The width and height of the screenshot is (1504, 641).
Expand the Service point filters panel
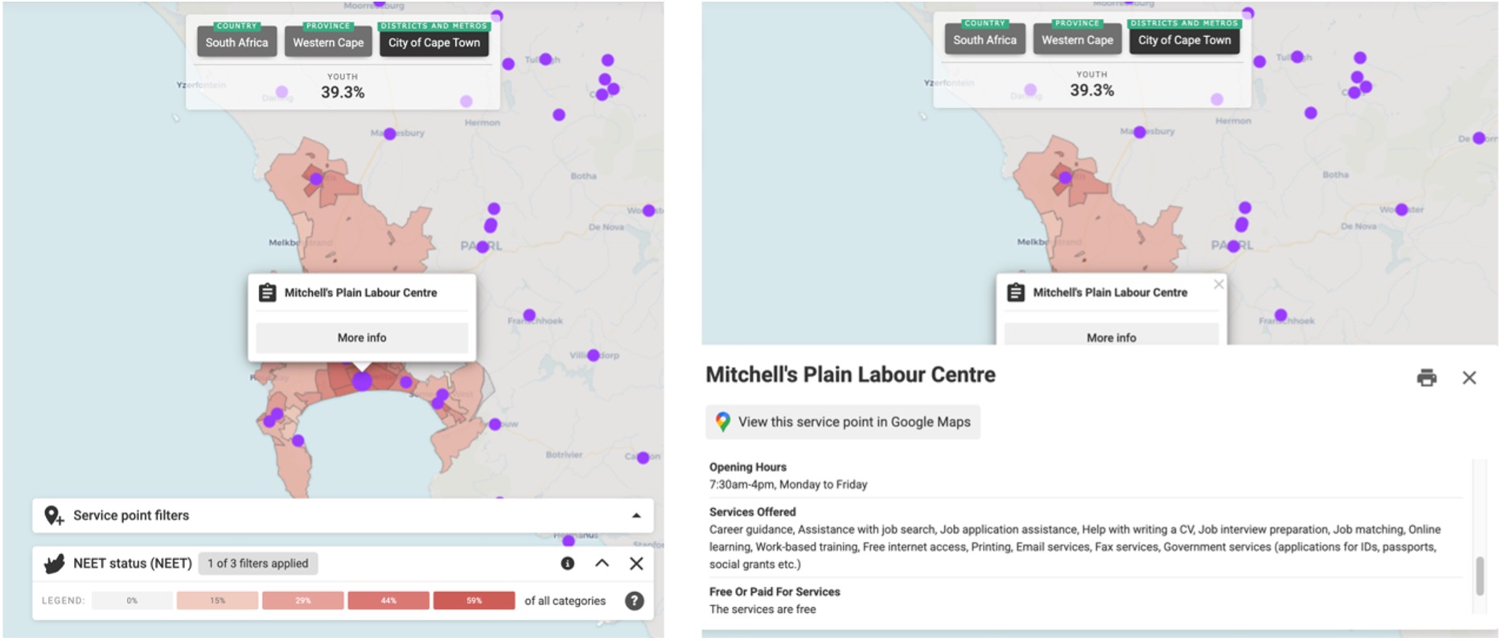click(x=636, y=516)
